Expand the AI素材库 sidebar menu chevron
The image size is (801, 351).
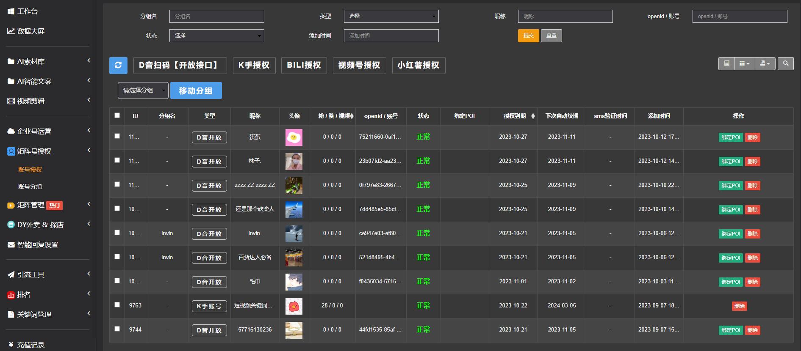click(x=89, y=61)
